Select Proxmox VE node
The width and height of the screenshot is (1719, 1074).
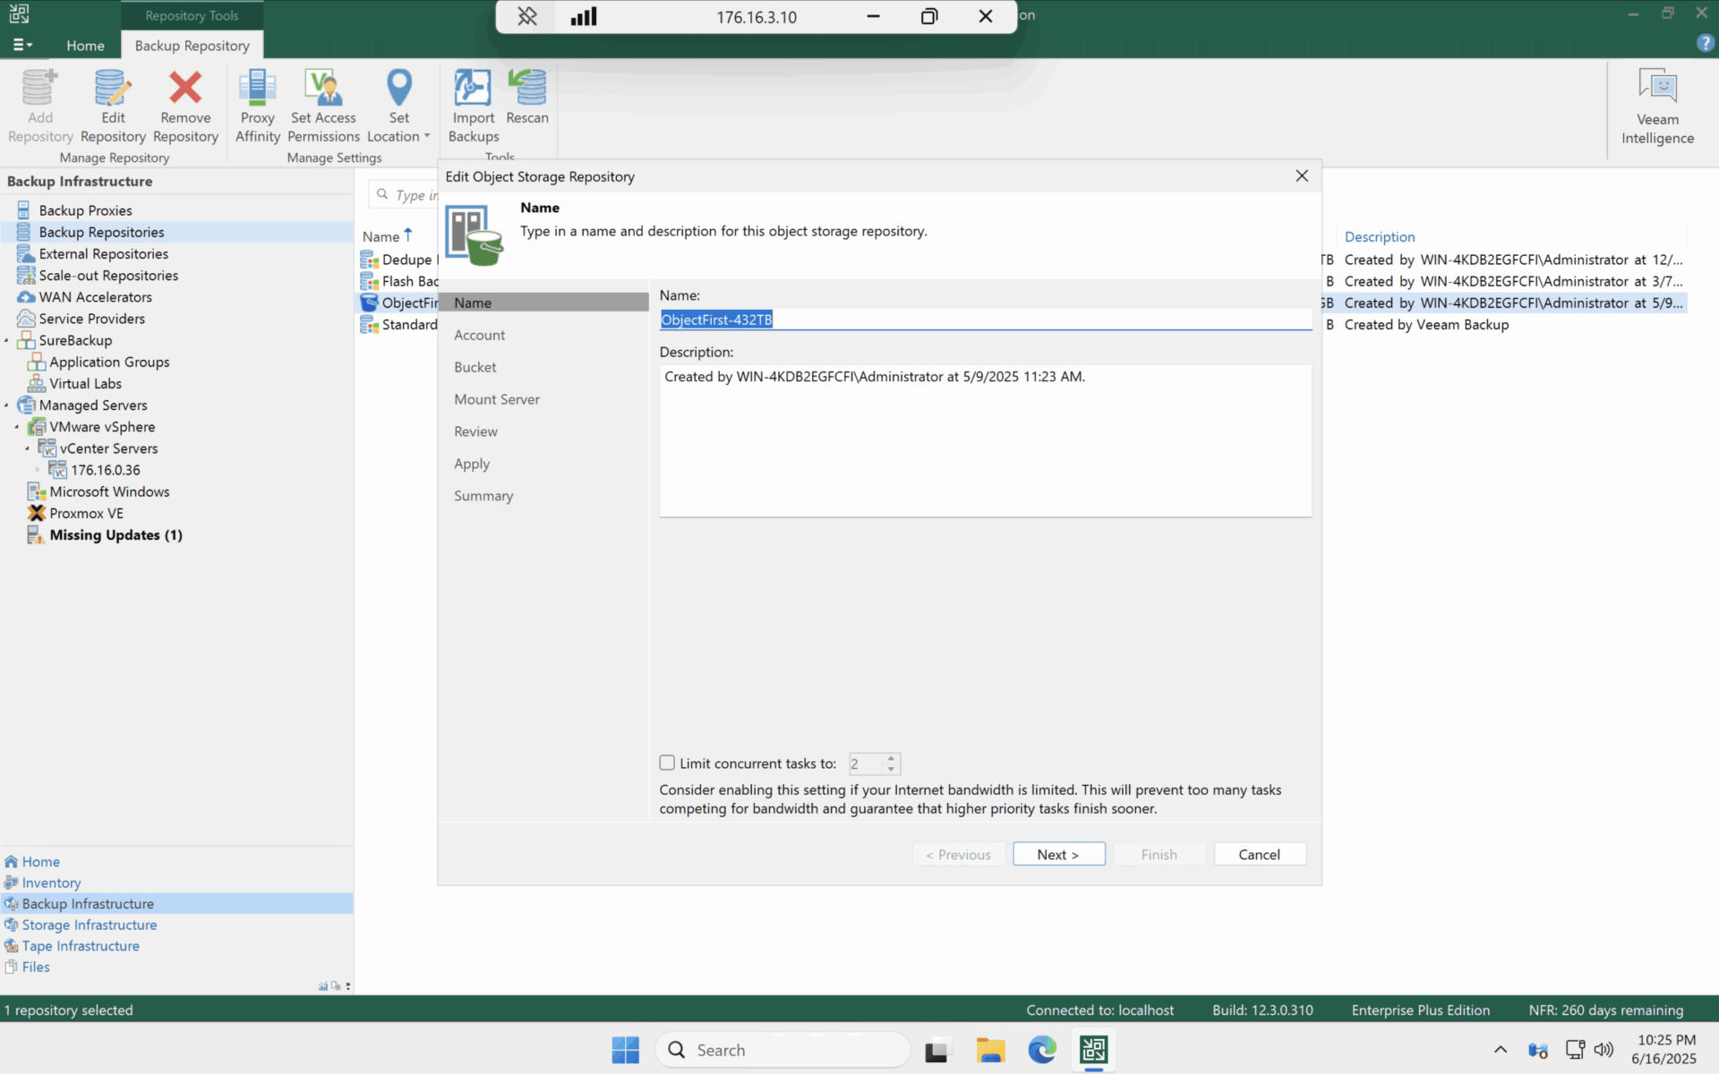86,513
